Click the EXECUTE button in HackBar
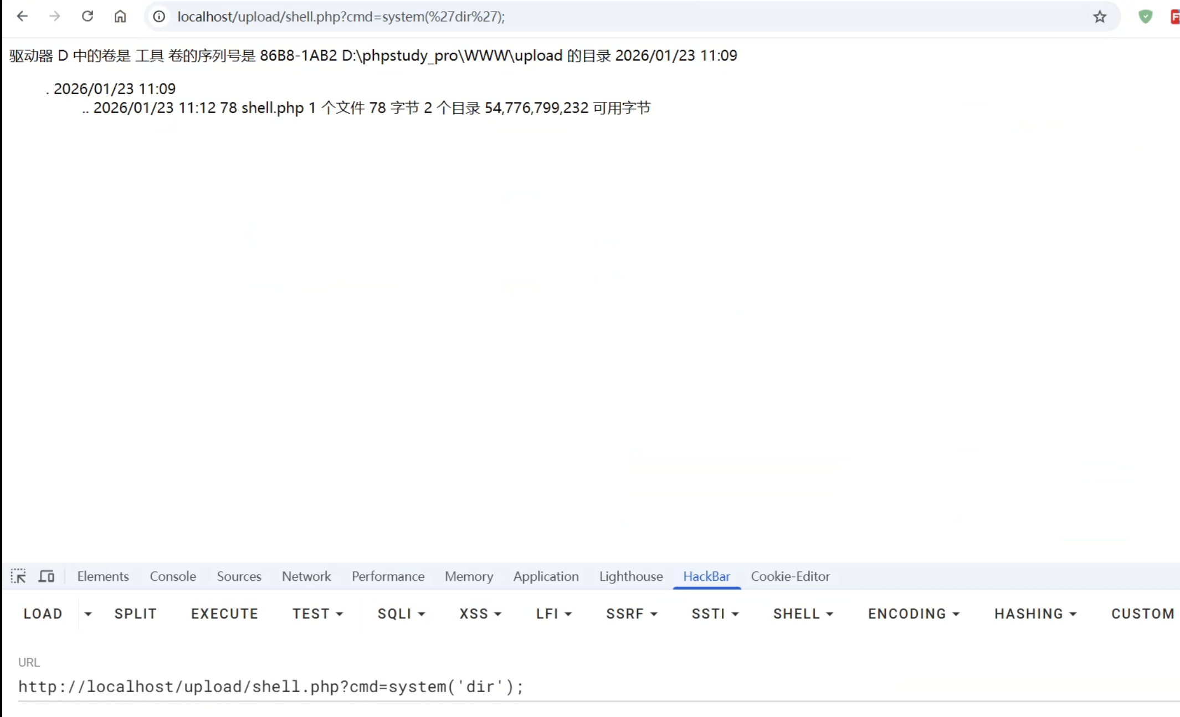1180x717 pixels. [224, 613]
